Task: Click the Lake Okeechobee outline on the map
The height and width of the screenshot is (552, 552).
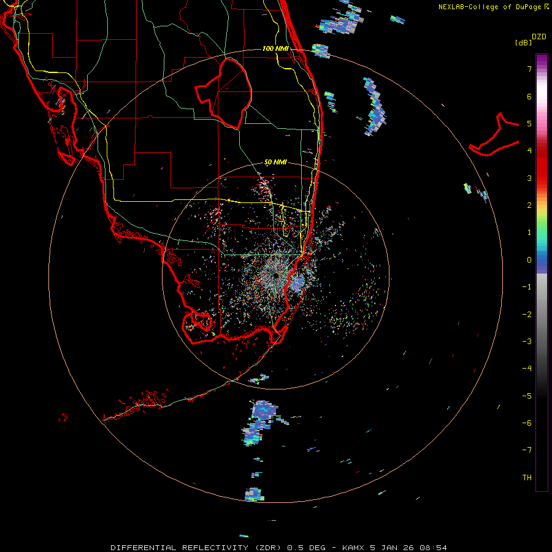Action: pos(223,93)
